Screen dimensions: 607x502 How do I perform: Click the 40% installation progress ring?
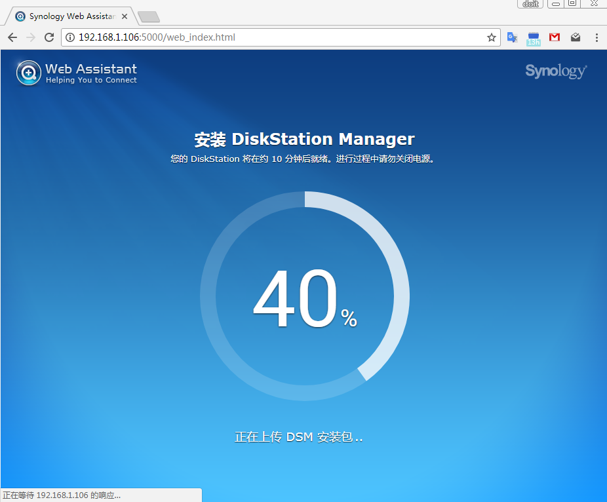click(305, 296)
